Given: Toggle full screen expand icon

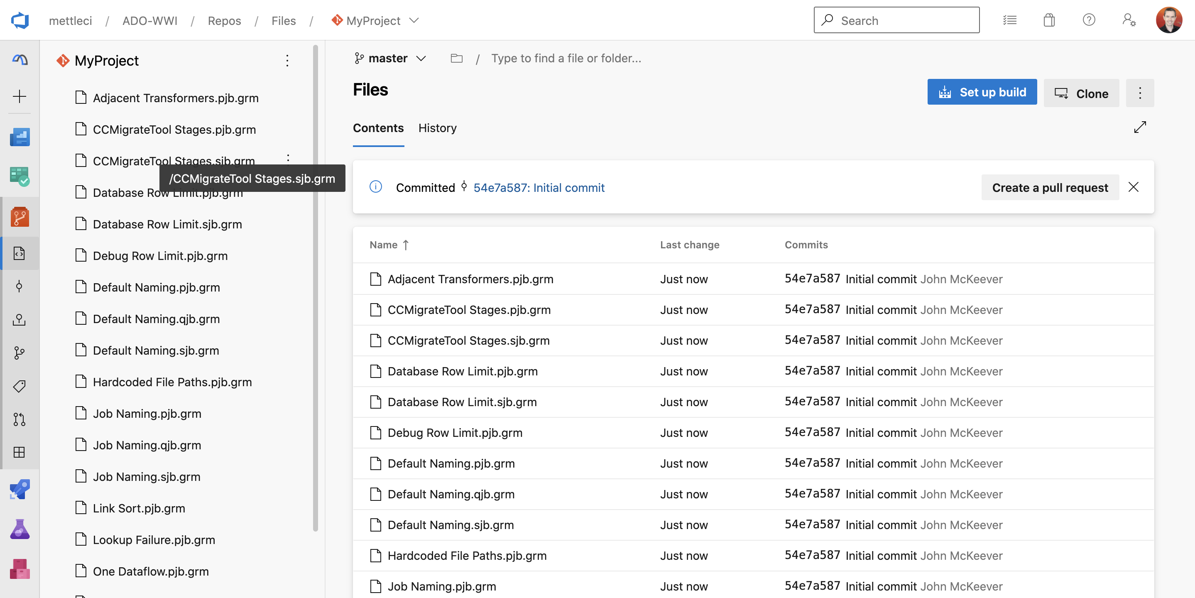Looking at the screenshot, I should pos(1140,127).
